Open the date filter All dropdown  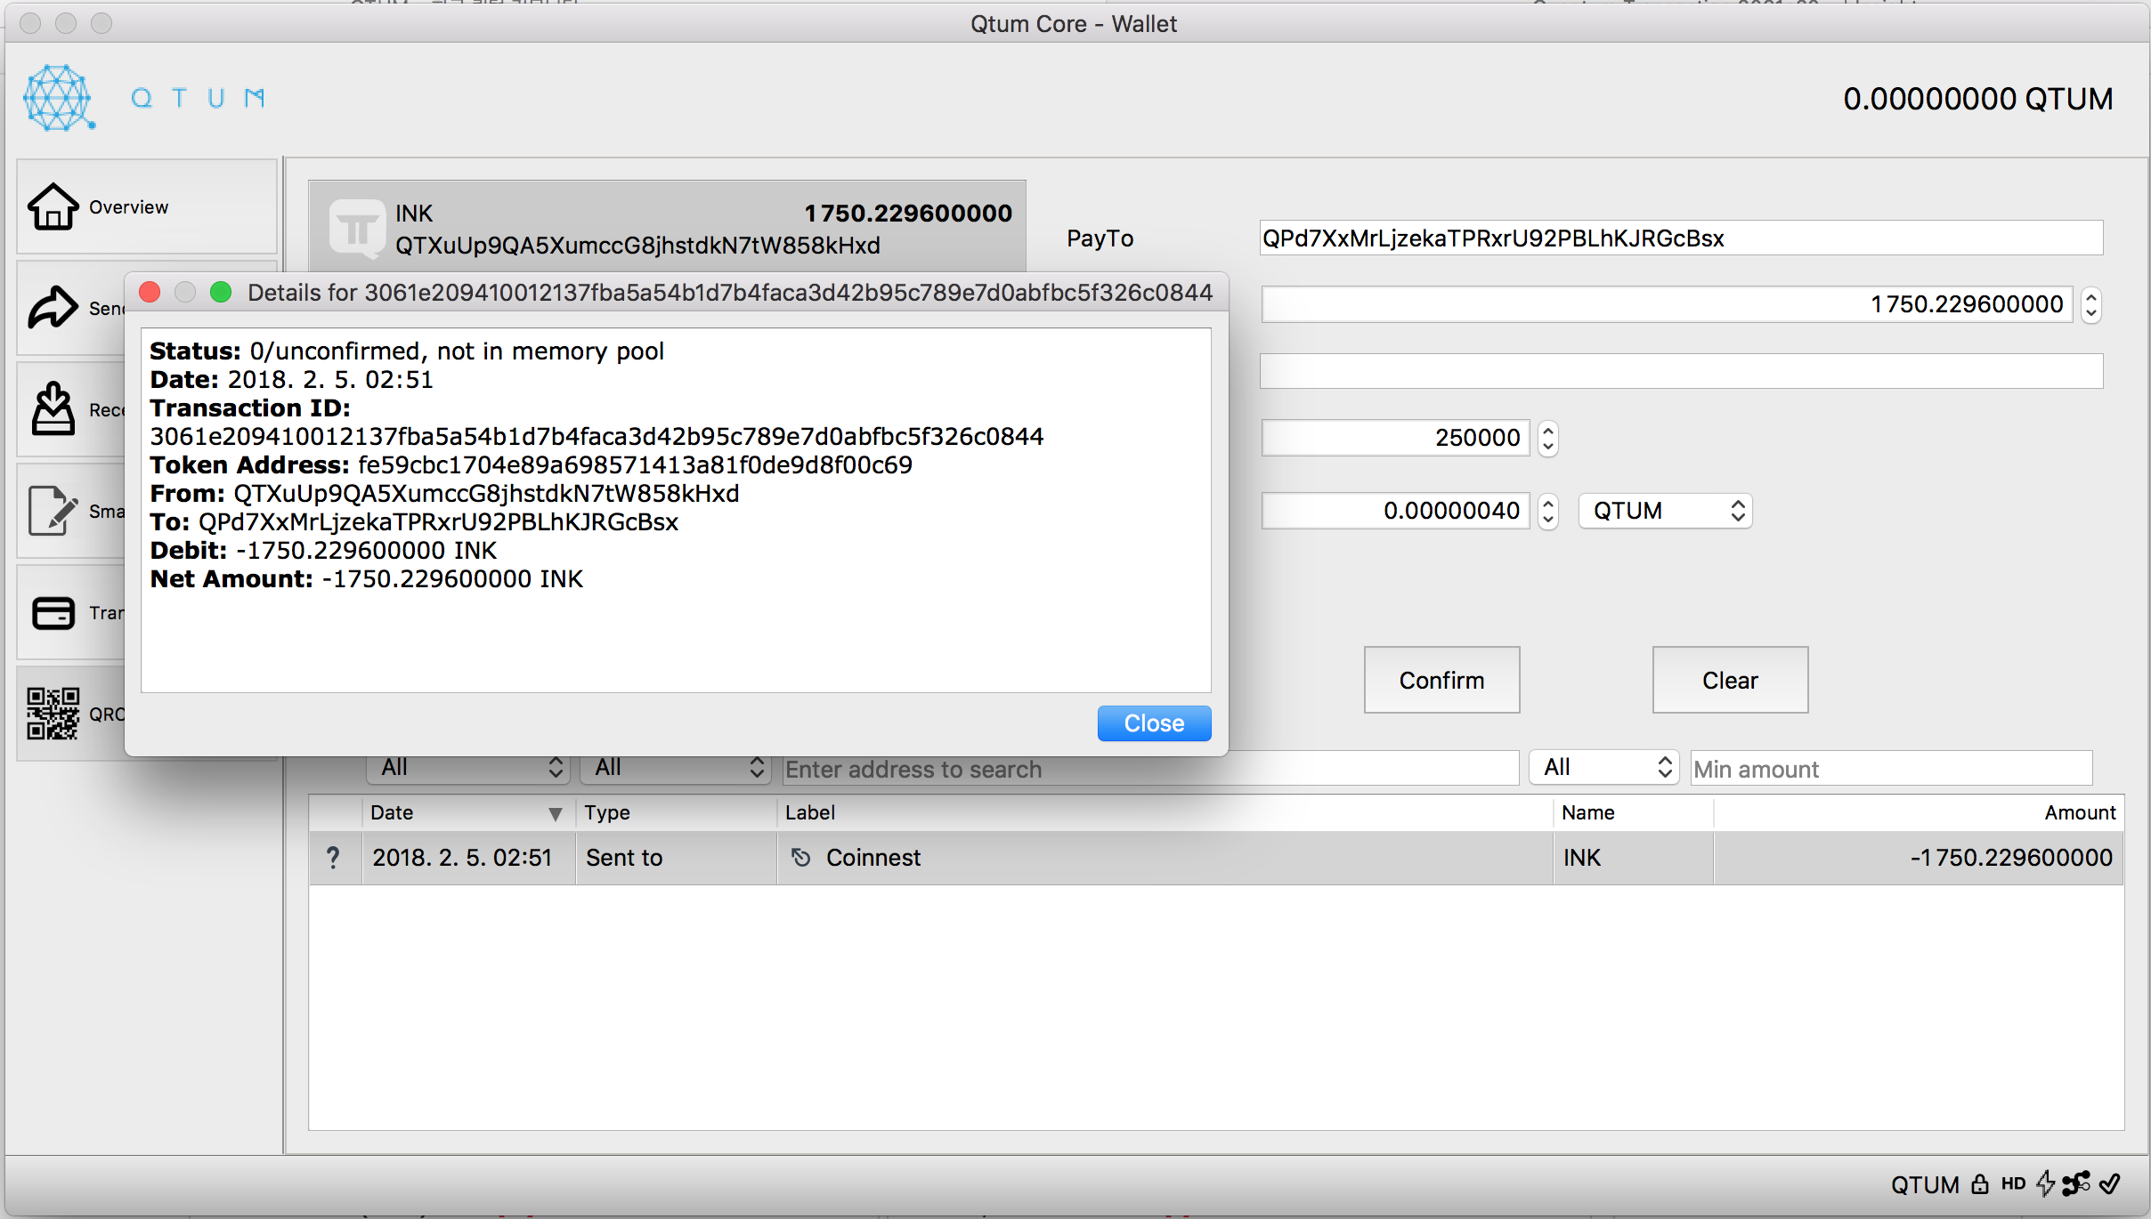click(467, 767)
